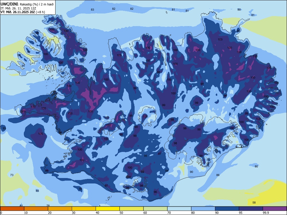This screenshot has height=215, width=287.
Task: Click the 'IT: Mið. 26. 11. 2025 12Z' line
Action: 18,8
